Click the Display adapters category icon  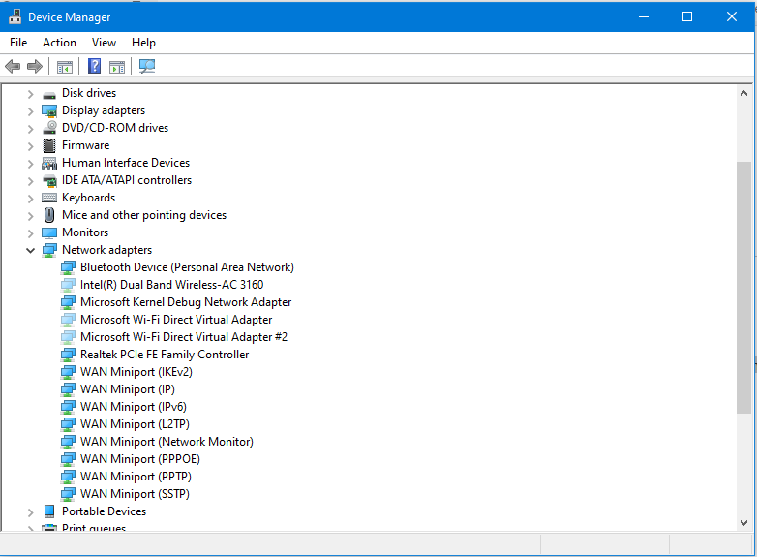coord(49,111)
